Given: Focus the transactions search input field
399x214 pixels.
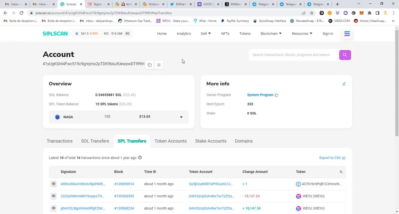Looking at the screenshot, I should [293, 55].
